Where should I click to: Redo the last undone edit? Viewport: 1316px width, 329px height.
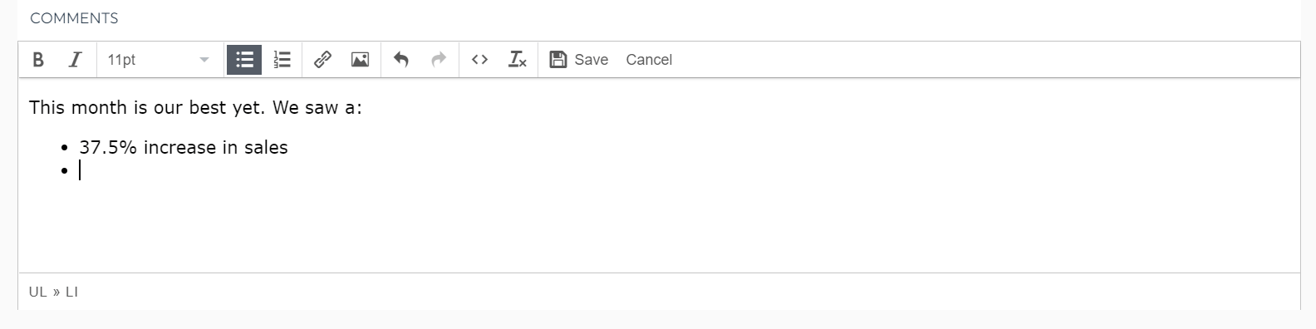(x=439, y=60)
